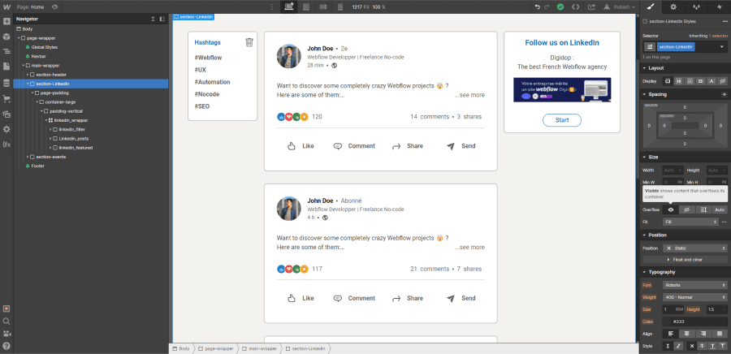This screenshot has width=731, height=354.
Task: Select Linkedin_posts in Navigator
Action: pos(73,139)
